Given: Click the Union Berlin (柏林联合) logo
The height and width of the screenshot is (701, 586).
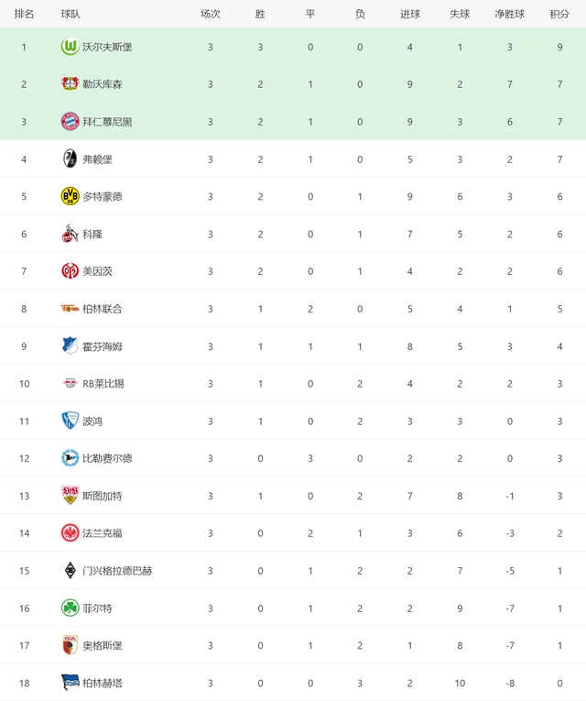Looking at the screenshot, I should click(x=70, y=309).
